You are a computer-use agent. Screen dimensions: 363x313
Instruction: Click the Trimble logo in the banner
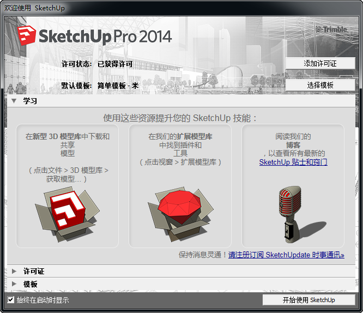[x=332, y=29]
